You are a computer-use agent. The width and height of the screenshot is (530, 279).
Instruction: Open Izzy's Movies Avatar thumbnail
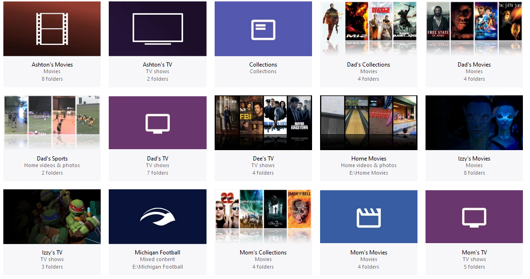(x=474, y=122)
